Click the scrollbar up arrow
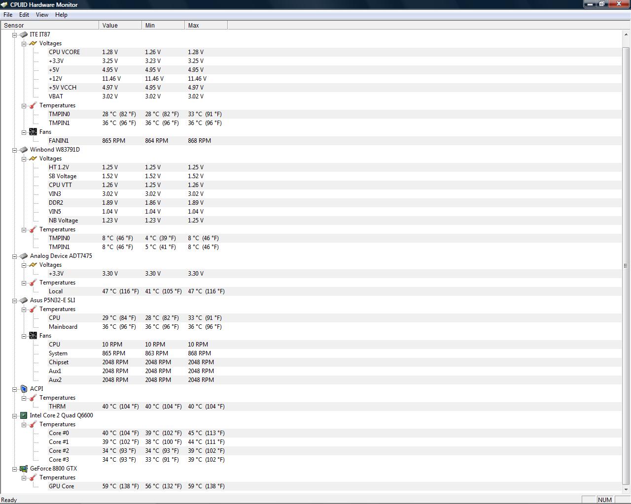 [626, 34]
